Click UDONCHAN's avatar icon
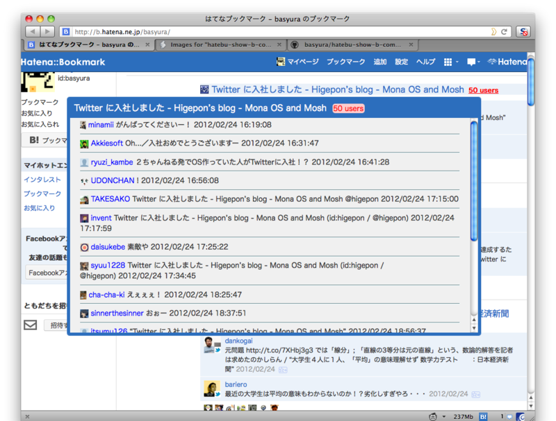Screen dimensions: 556x421 pos(84,181)
